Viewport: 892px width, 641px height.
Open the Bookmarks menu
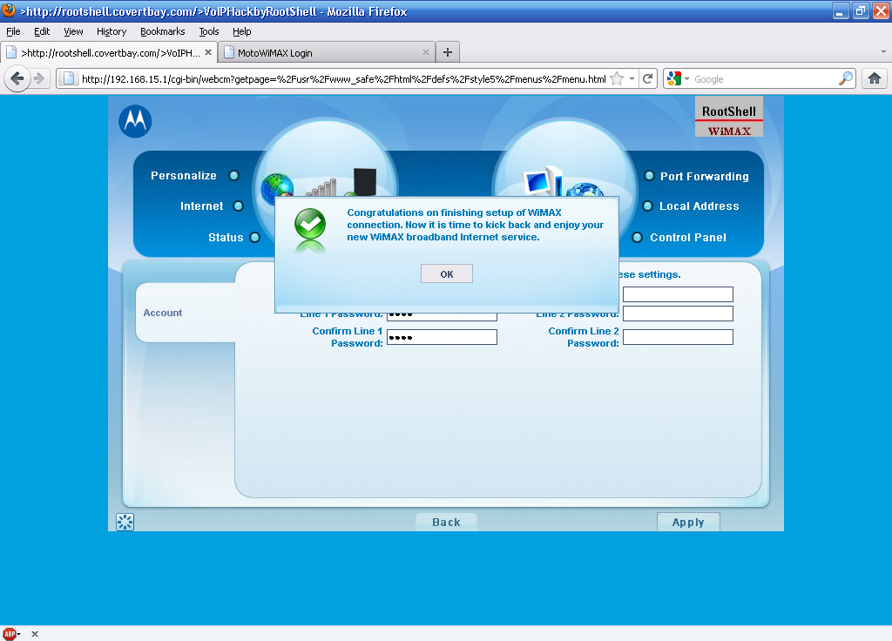[x=163, y=31]
